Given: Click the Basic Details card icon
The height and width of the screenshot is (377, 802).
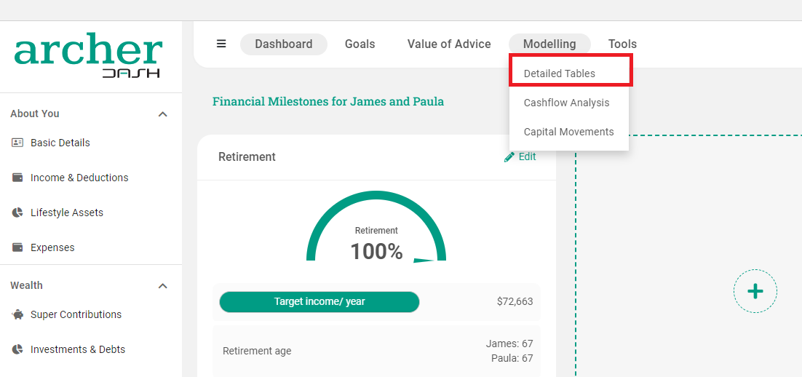Looking at the screenshot, I should click(17, 143).
